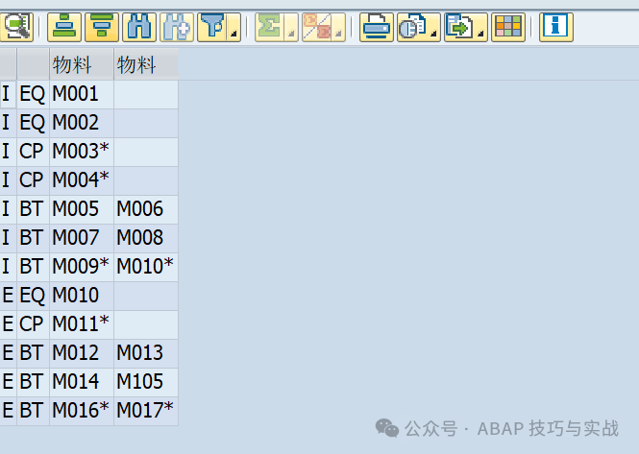Click cell M010*

click(x=146, y=267)
